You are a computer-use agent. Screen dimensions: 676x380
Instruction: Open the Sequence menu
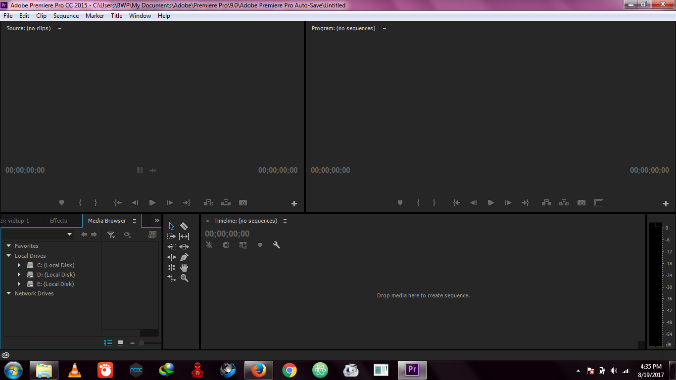tap(66, 16)
